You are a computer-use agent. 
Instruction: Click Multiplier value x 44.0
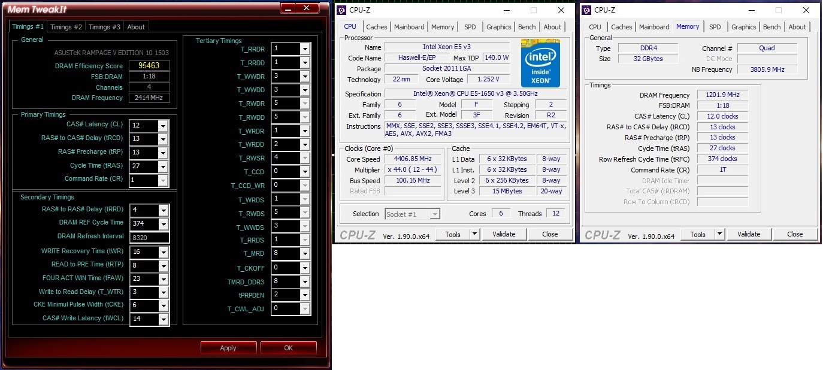point(413,170)
